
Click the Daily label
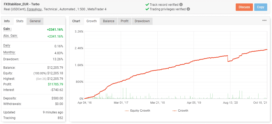[7, 45]
